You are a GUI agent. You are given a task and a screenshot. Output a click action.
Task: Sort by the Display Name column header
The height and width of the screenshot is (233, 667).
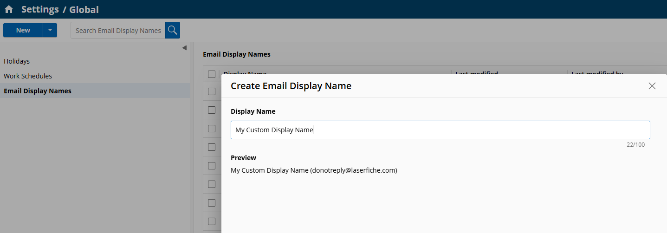[x=245, y=72]
